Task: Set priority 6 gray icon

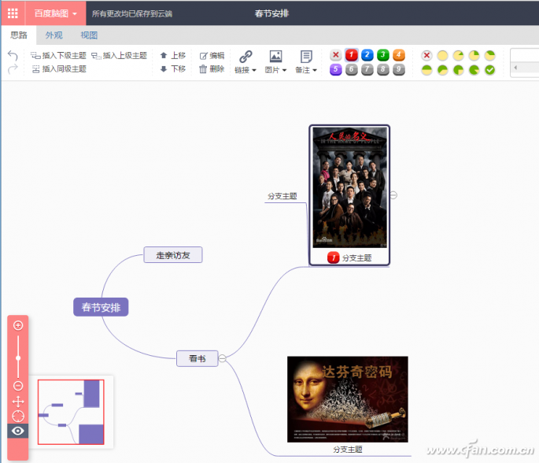Action: coord(351,70)
